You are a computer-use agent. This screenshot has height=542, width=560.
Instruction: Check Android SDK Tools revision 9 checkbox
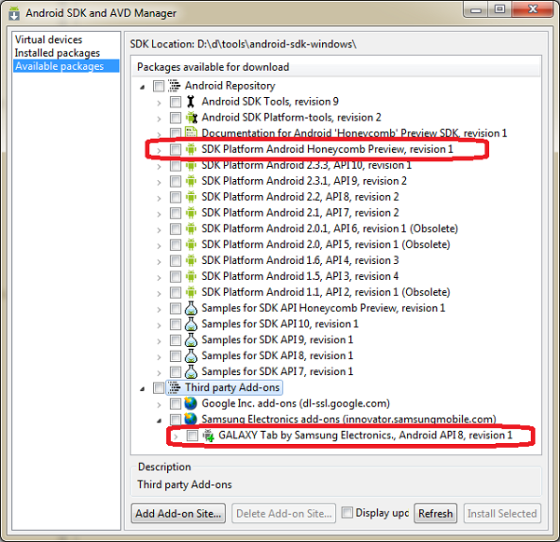pos(175,102)
